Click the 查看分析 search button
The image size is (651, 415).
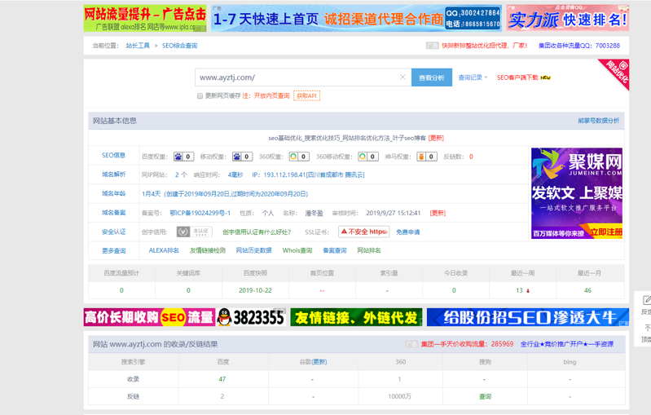click(432, 77)
